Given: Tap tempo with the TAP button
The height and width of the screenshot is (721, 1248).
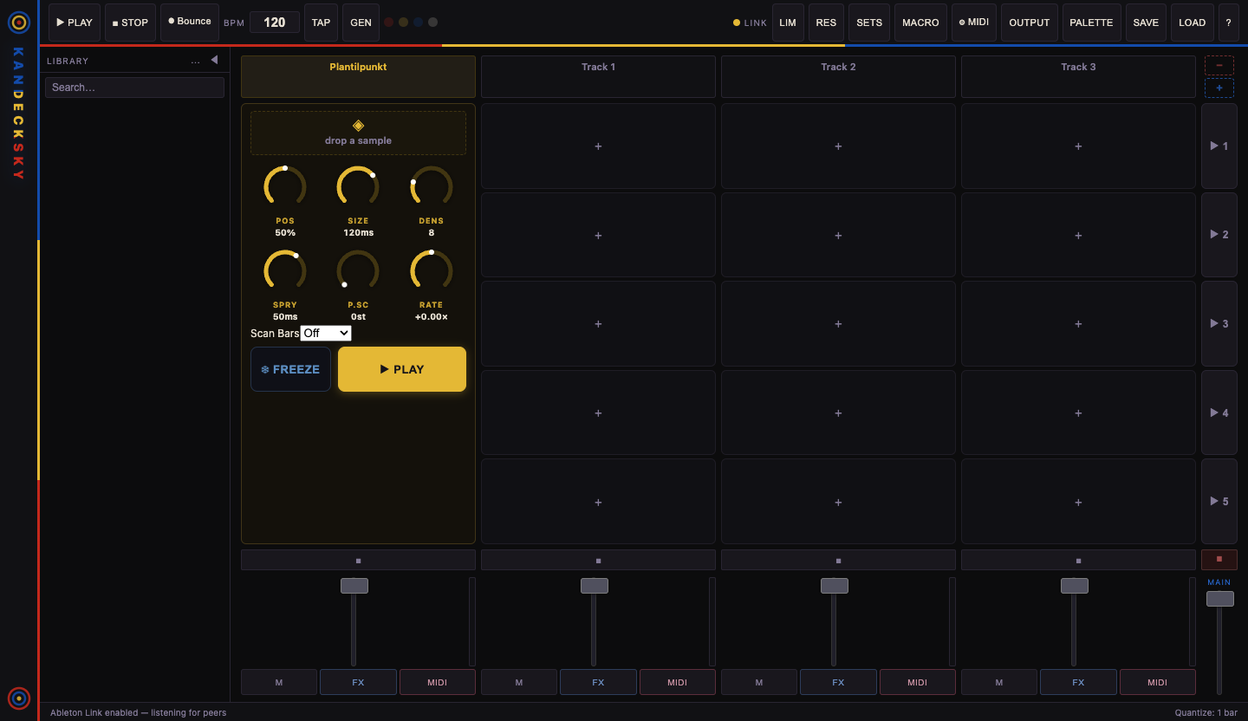Looking at the screenshot, I should click(321, 23).
